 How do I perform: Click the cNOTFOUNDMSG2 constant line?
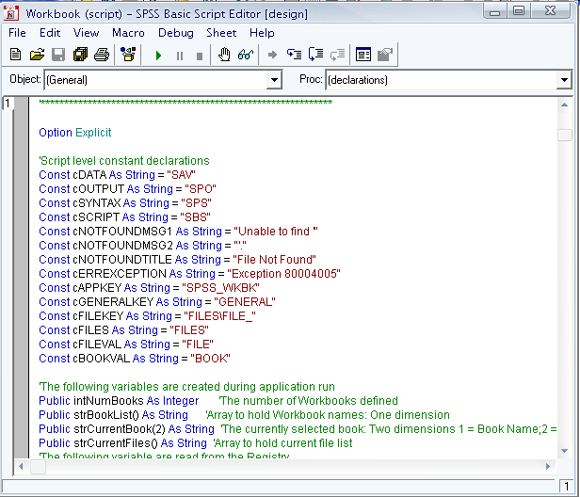pos(142,246)
